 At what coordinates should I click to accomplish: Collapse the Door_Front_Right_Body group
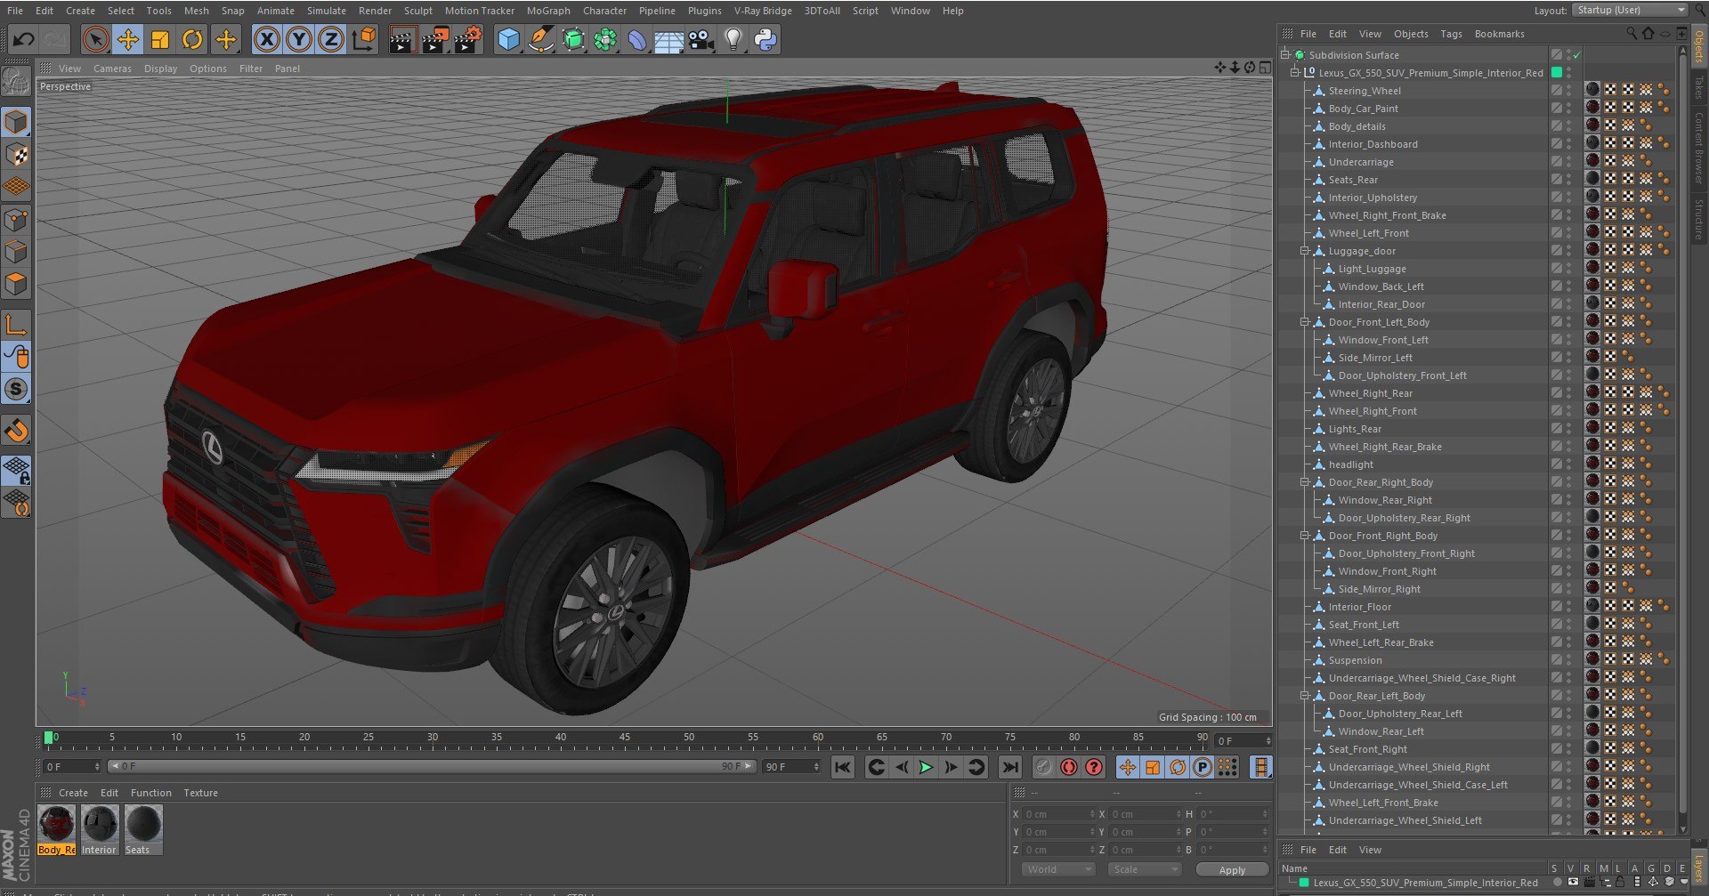pos(1305,536)
